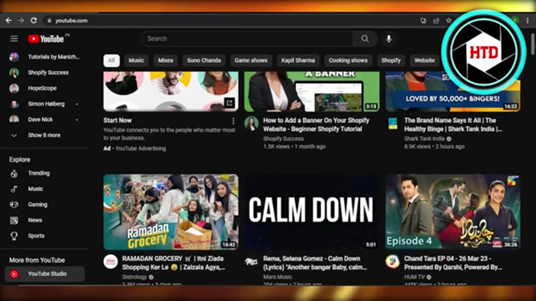Bookmark page with star icon
Viewport: 536px width, 301px height.
point(449,20)
